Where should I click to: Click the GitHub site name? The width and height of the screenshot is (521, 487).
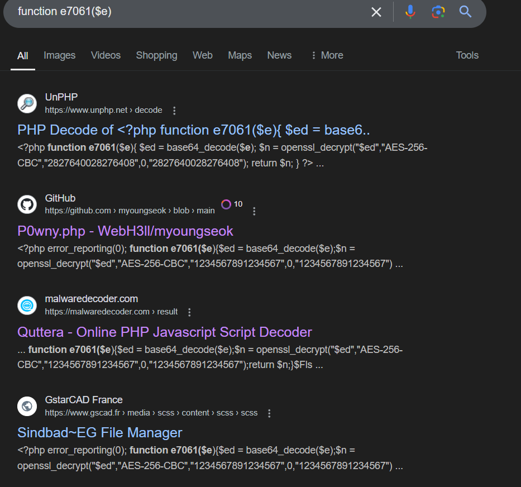point(60,198)
